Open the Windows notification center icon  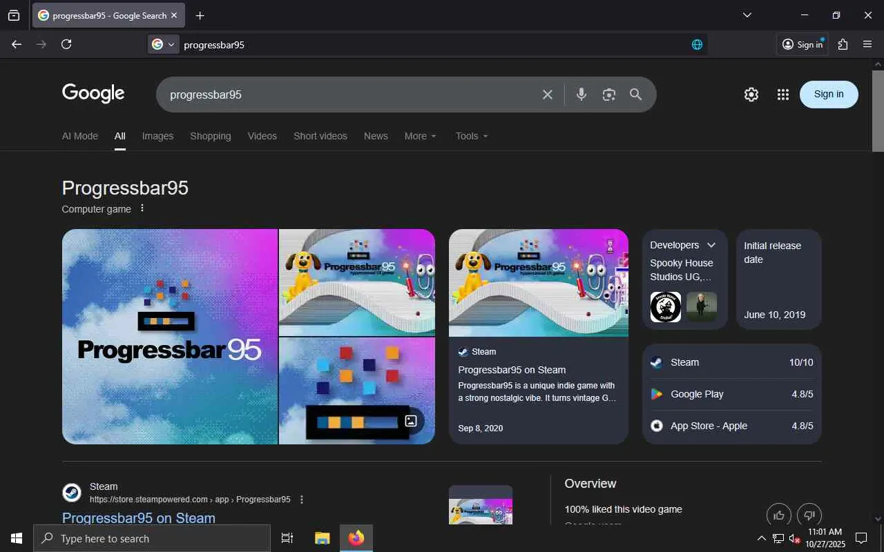861,538
